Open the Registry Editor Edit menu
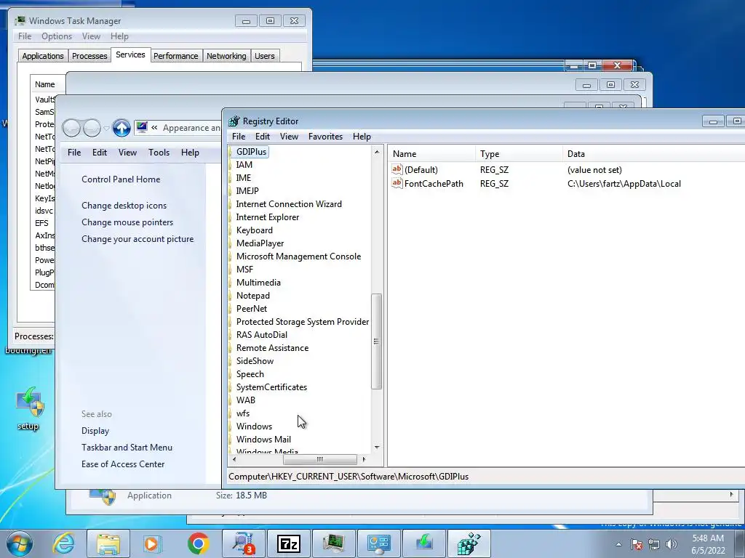 tap(262, 136)
